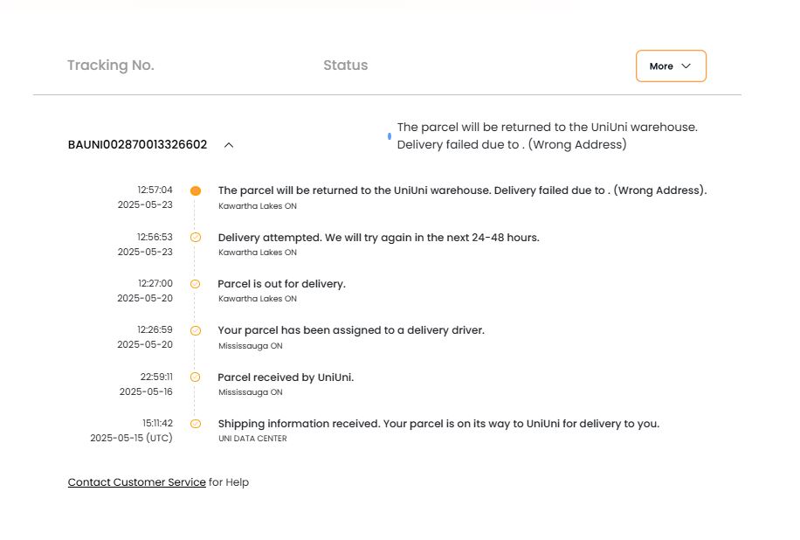The height and width of the screenshot is (540, 800).
Task: Click check icon beside Parcel is out for delivery
Action: [196, 284]
